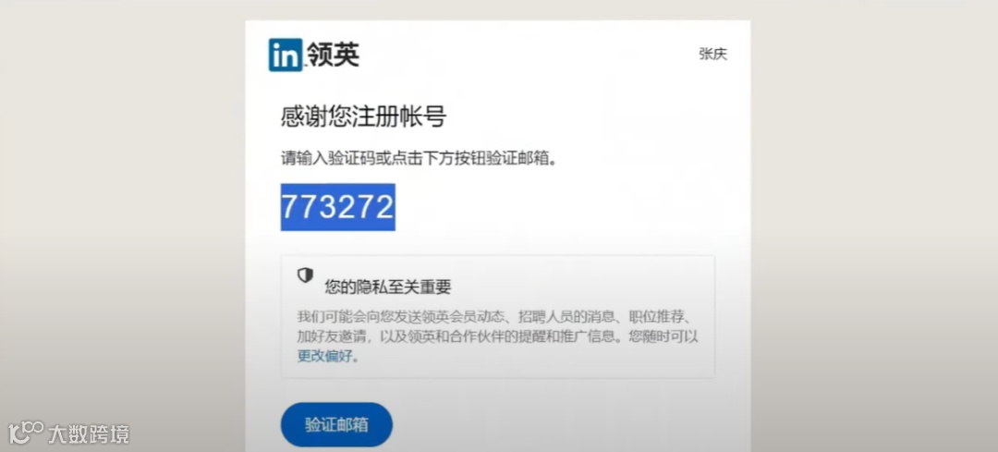This screenshot has height=452, width=998.
Task: Click the 大数跨境 watermark text
Action: [89, 434]
